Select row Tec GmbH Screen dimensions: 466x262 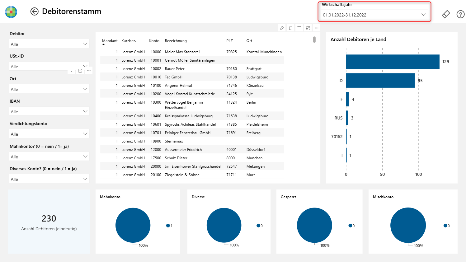(x=192, y=77)
